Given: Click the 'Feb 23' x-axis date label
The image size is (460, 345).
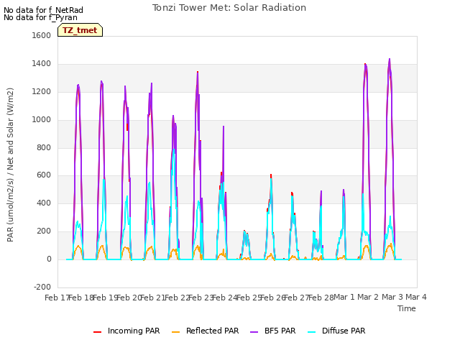Looking at the screenshot, I should pos(201,298).
